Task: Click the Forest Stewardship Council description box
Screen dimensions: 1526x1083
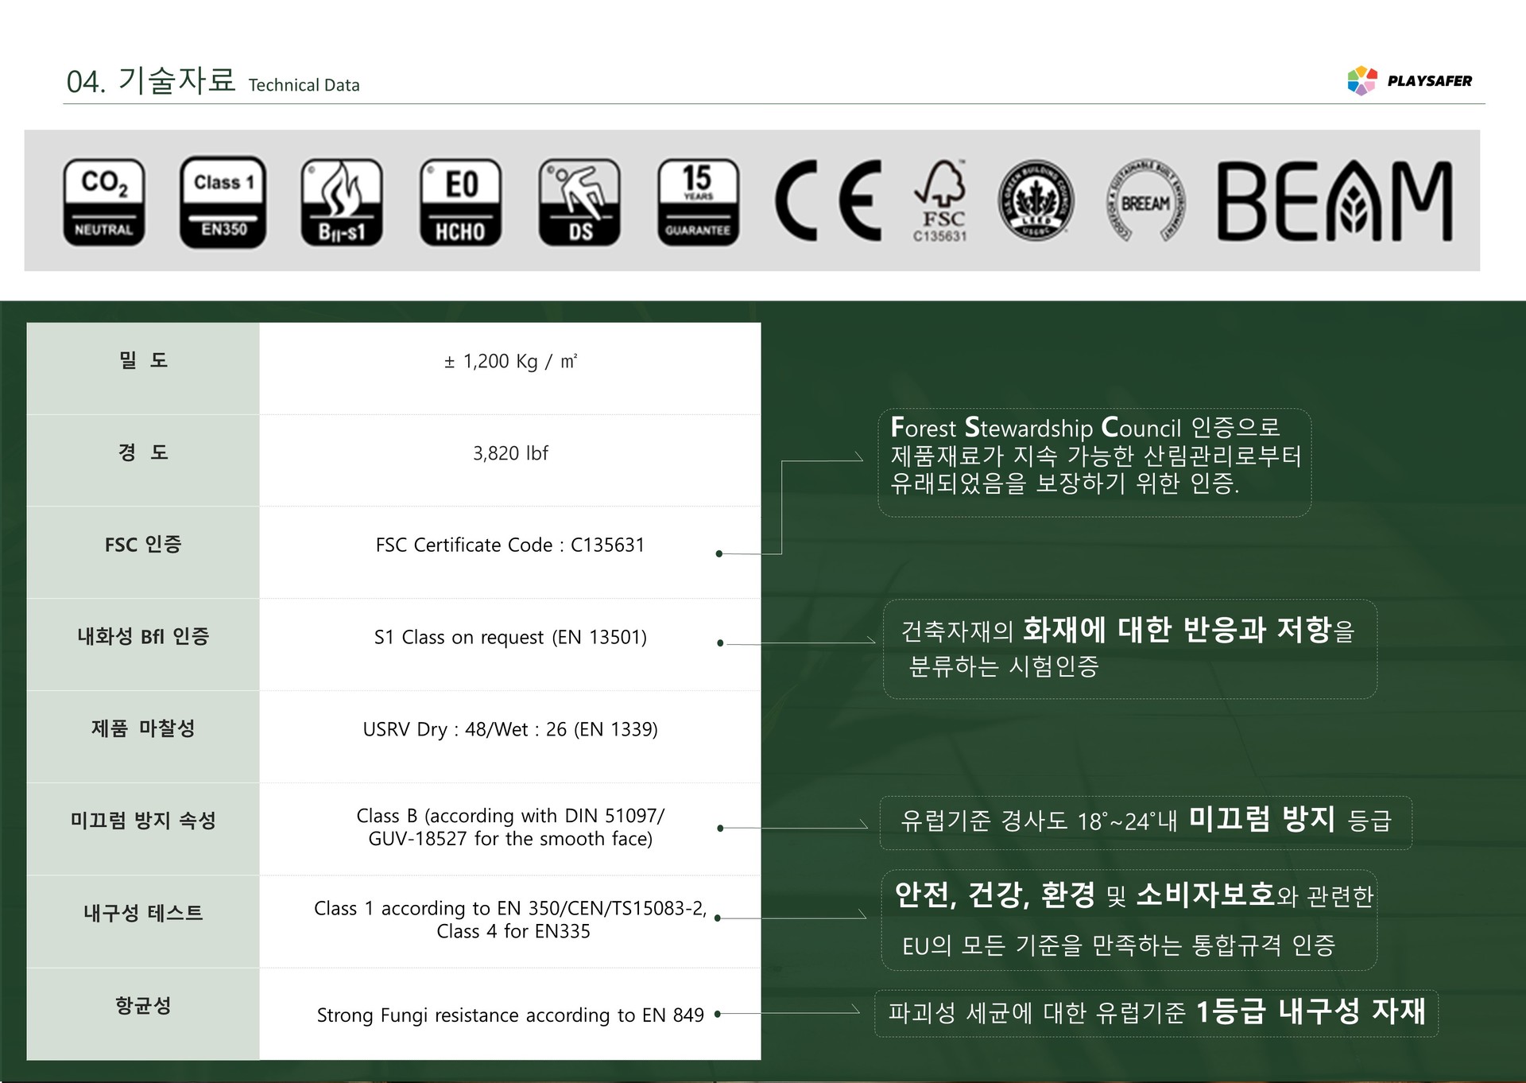Action: 1094,462
